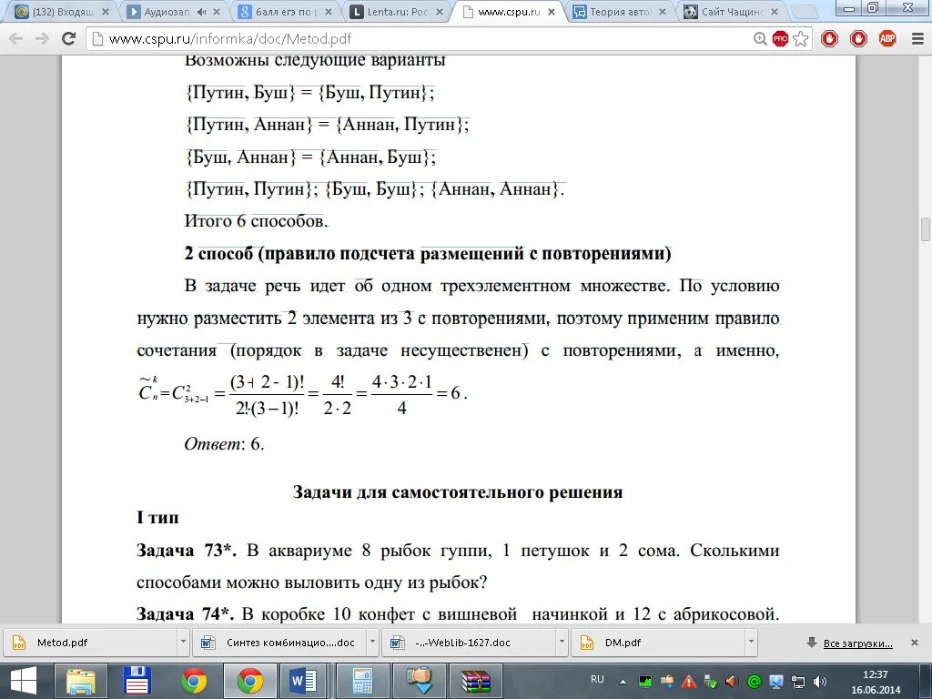
Task: Click the first red stop-hand extension icon
Action: [829, 38]
